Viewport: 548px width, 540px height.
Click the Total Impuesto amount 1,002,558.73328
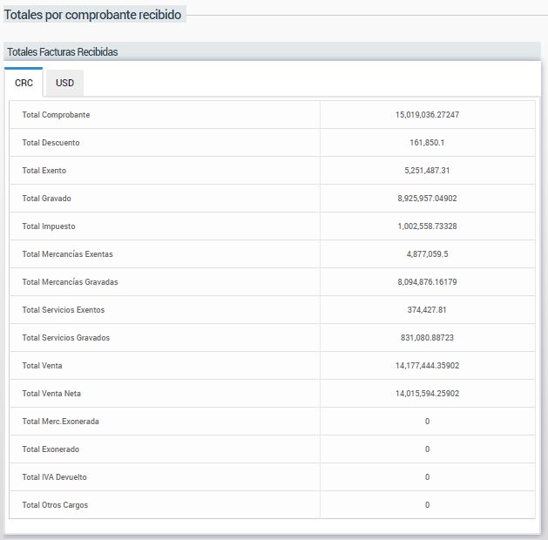point(427,226)
